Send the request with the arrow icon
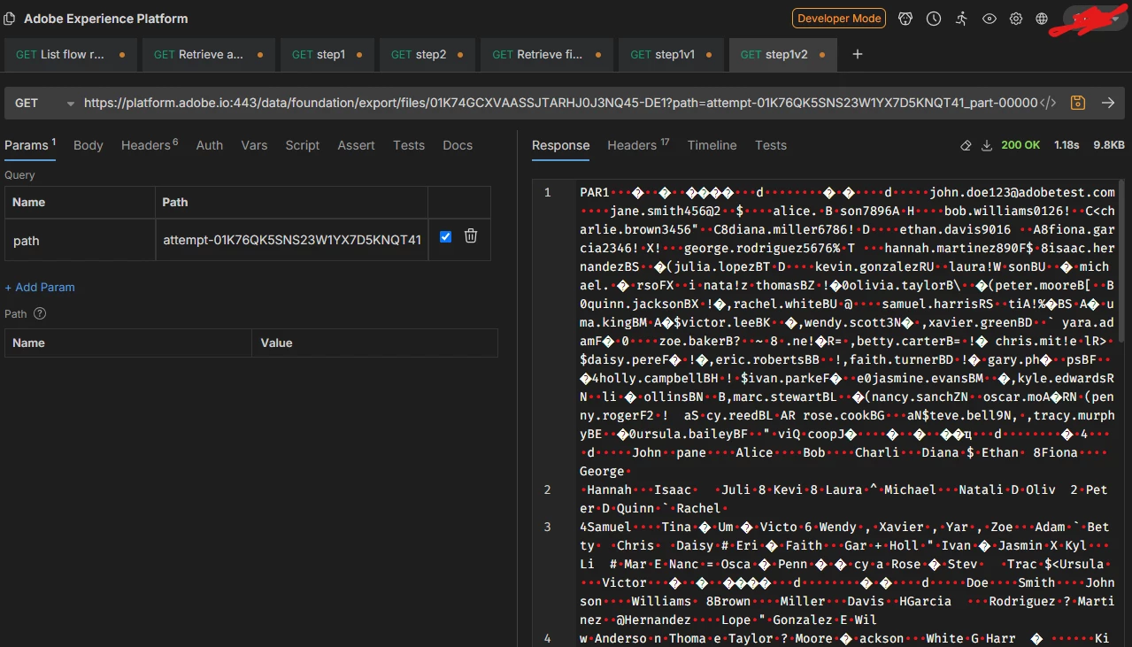Image resolution: width=1132 pixels, height=647 pixels. [1107, 103]
